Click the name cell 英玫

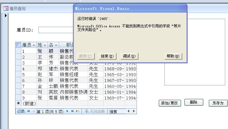[x=53, y=92]
